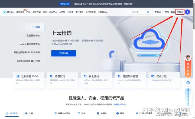Screen dimensions: 195x119
Task: Click the page vertical scrollbar
Action: pos(194,16)
